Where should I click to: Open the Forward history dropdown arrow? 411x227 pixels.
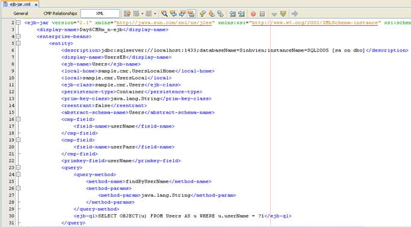(x=155, y=14)
